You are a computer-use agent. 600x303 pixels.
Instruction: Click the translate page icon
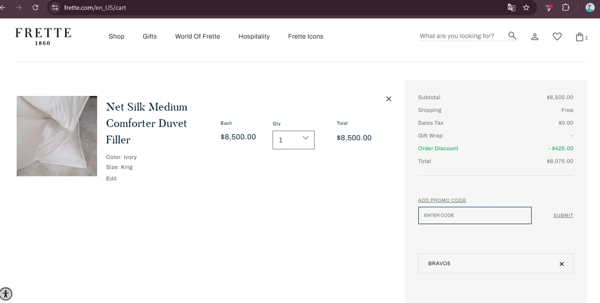511,8
